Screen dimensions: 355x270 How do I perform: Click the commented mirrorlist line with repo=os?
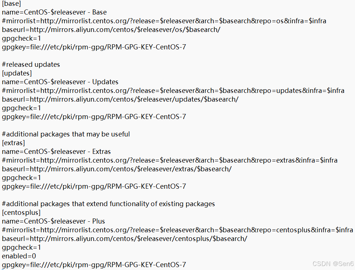pos(164,21)
